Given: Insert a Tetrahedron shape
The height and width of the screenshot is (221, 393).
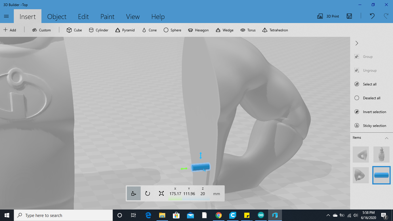Looking at the screenshot, I should coord(275,30).
